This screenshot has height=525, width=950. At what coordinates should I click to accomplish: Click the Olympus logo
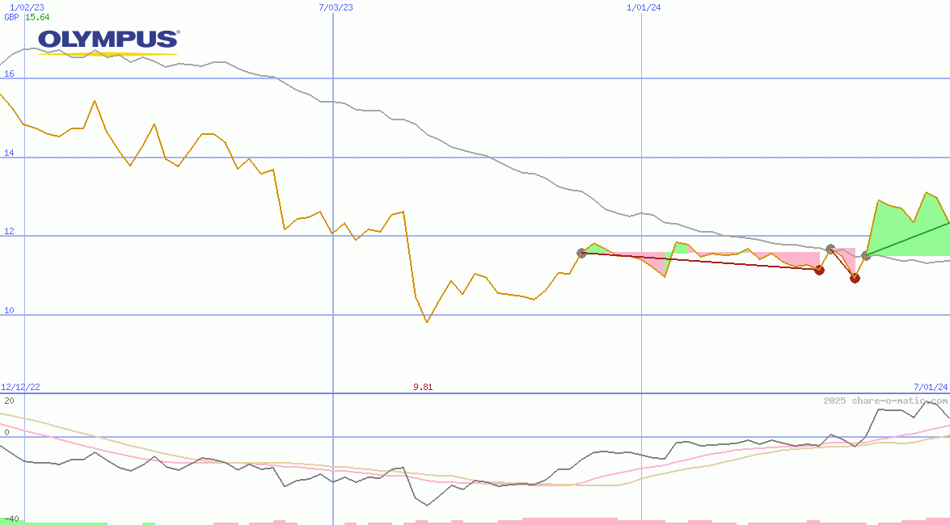[108, 40]
